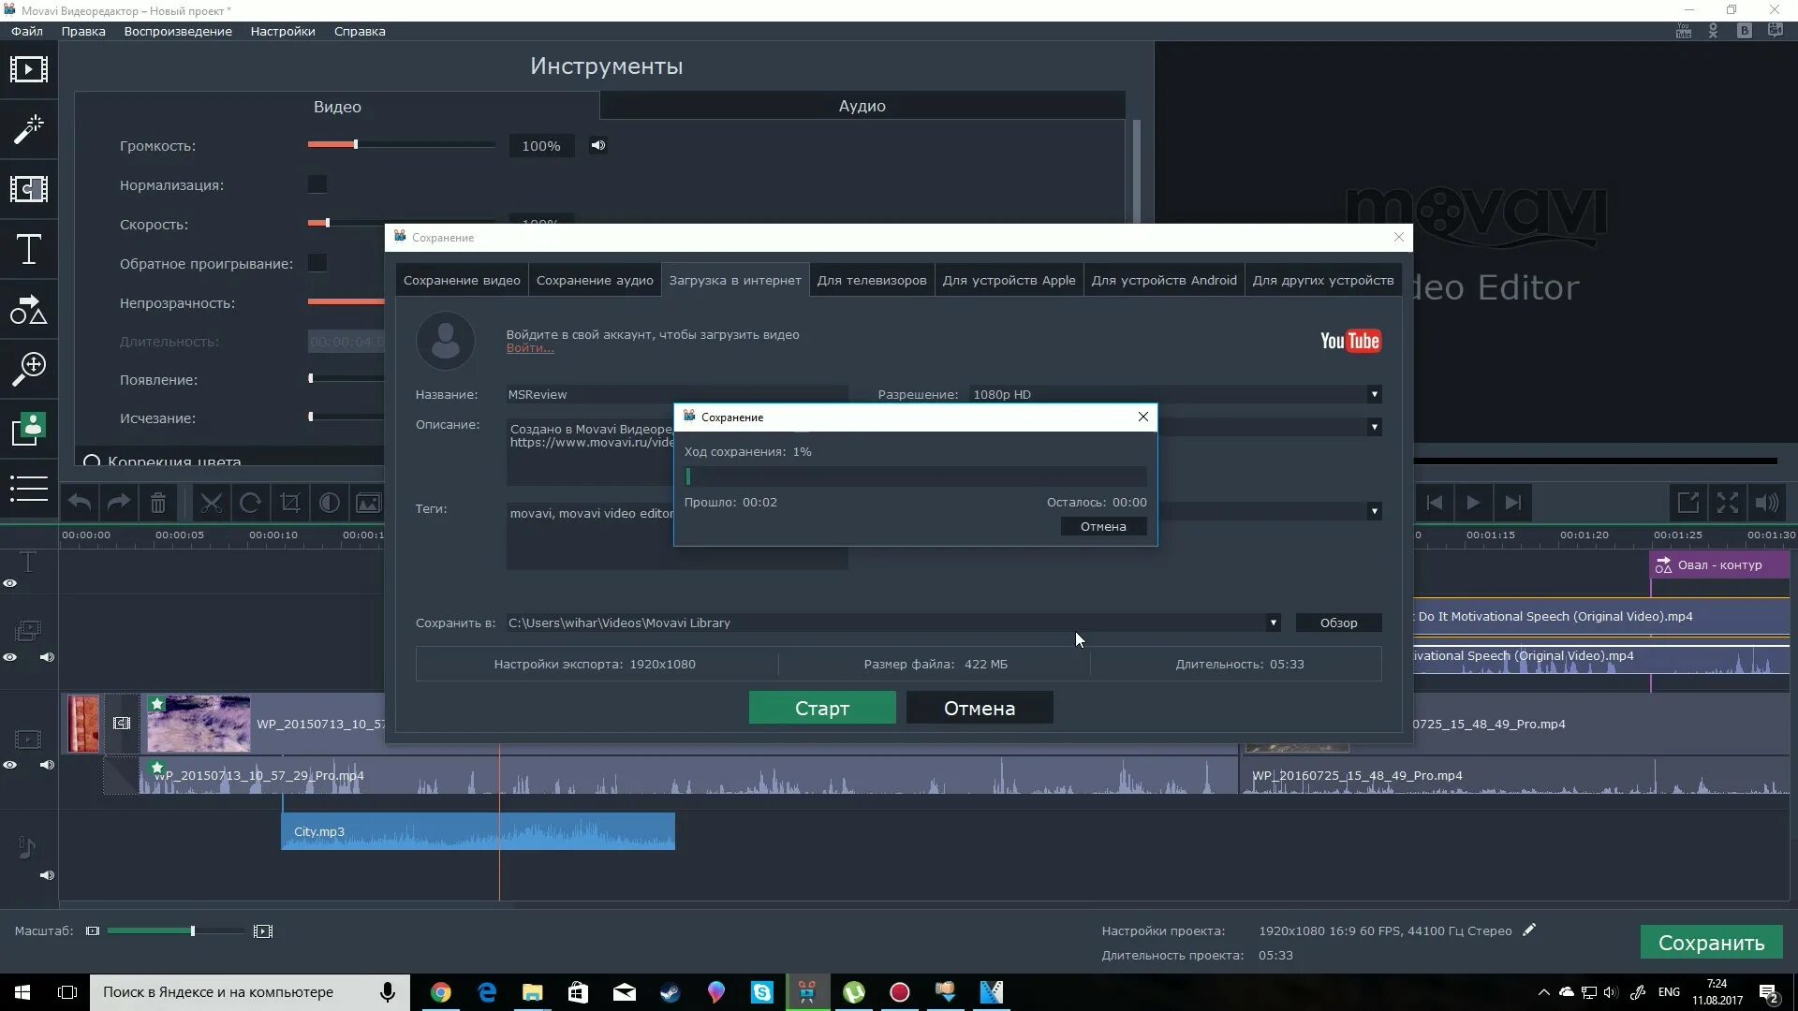
Task: Switch to Сохранение видео tab
Action: (x=462, y=280)
